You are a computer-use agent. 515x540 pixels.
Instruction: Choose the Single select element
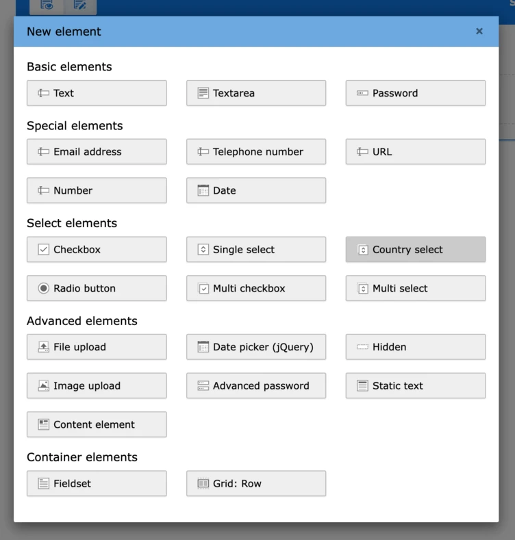(x=256, y=249)
